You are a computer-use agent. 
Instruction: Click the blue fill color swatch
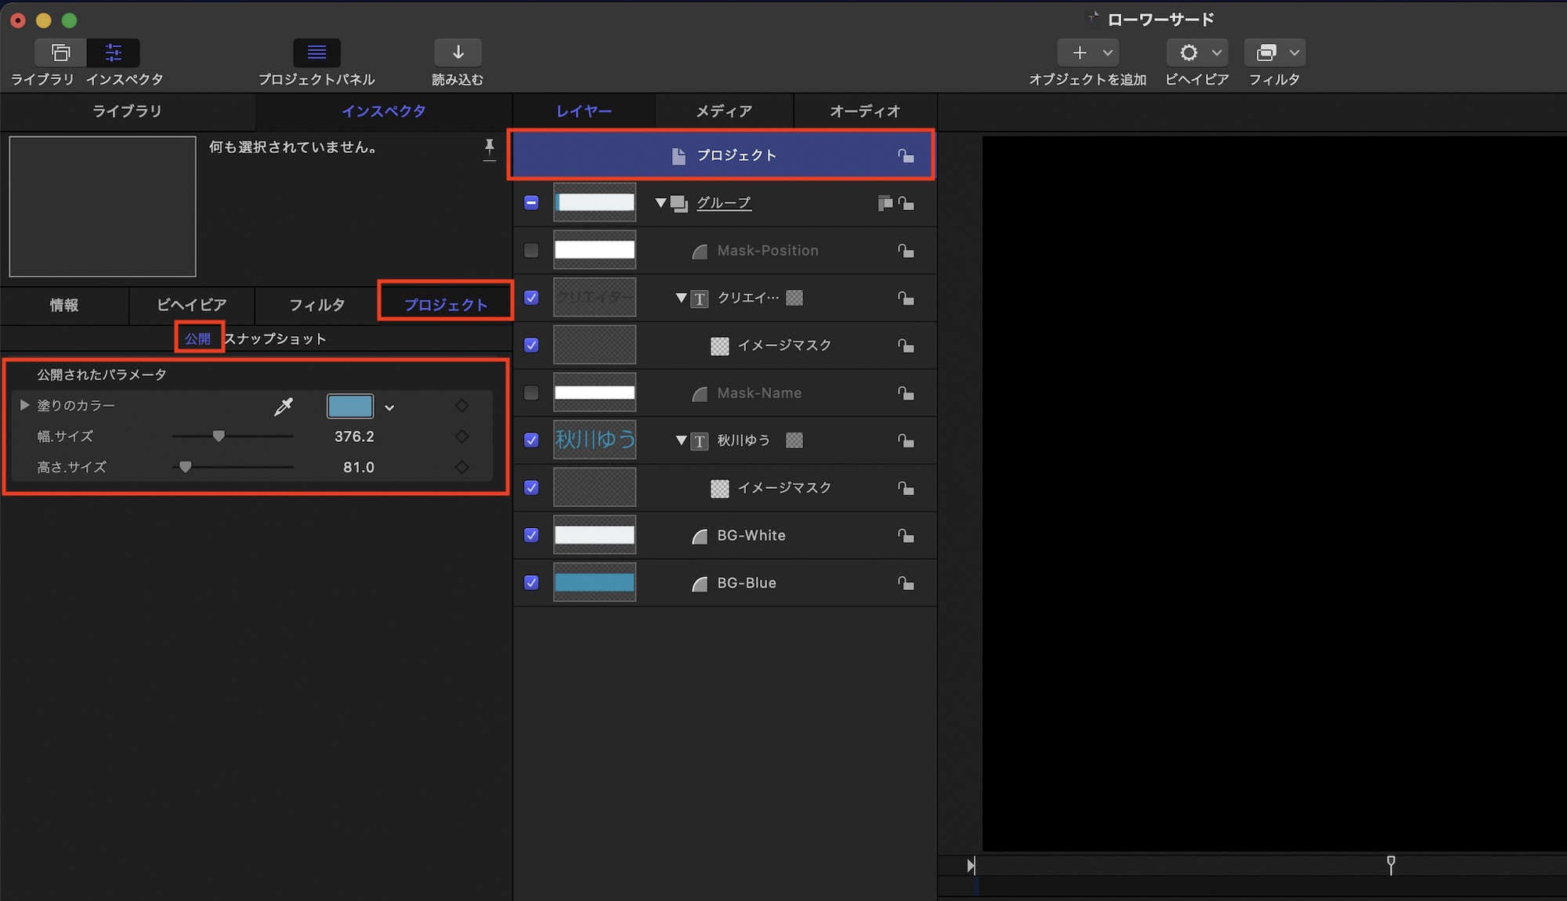(x=349, y=406)
